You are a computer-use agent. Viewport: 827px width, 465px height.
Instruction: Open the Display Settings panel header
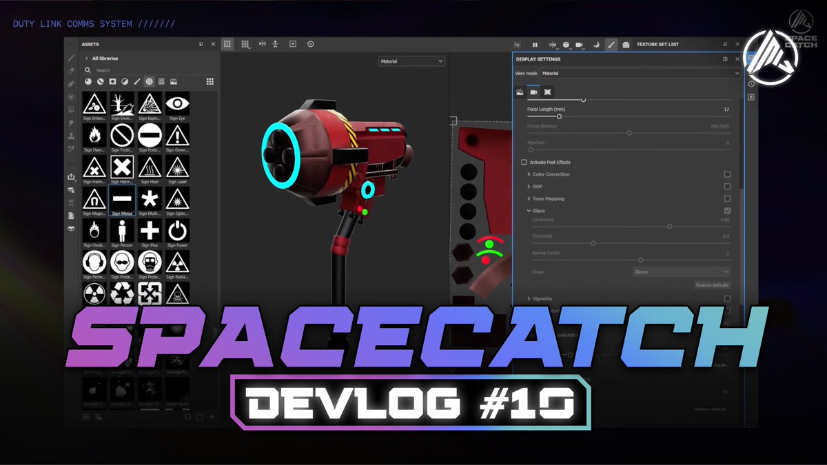(x=544, y=59)
